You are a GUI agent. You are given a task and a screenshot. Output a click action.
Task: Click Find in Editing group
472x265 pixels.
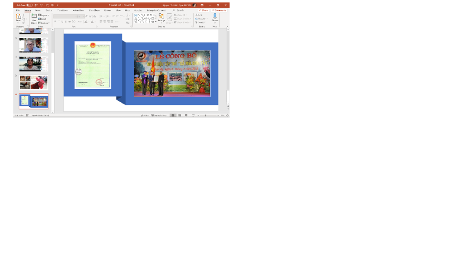pos(199,15)
